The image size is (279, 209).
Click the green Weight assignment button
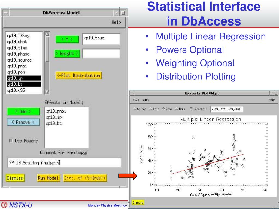tap(67, 54)
